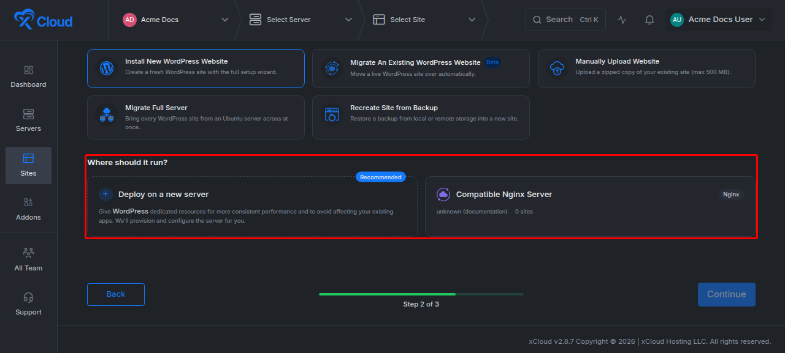Click the plus icon for new server

(105, 194)
